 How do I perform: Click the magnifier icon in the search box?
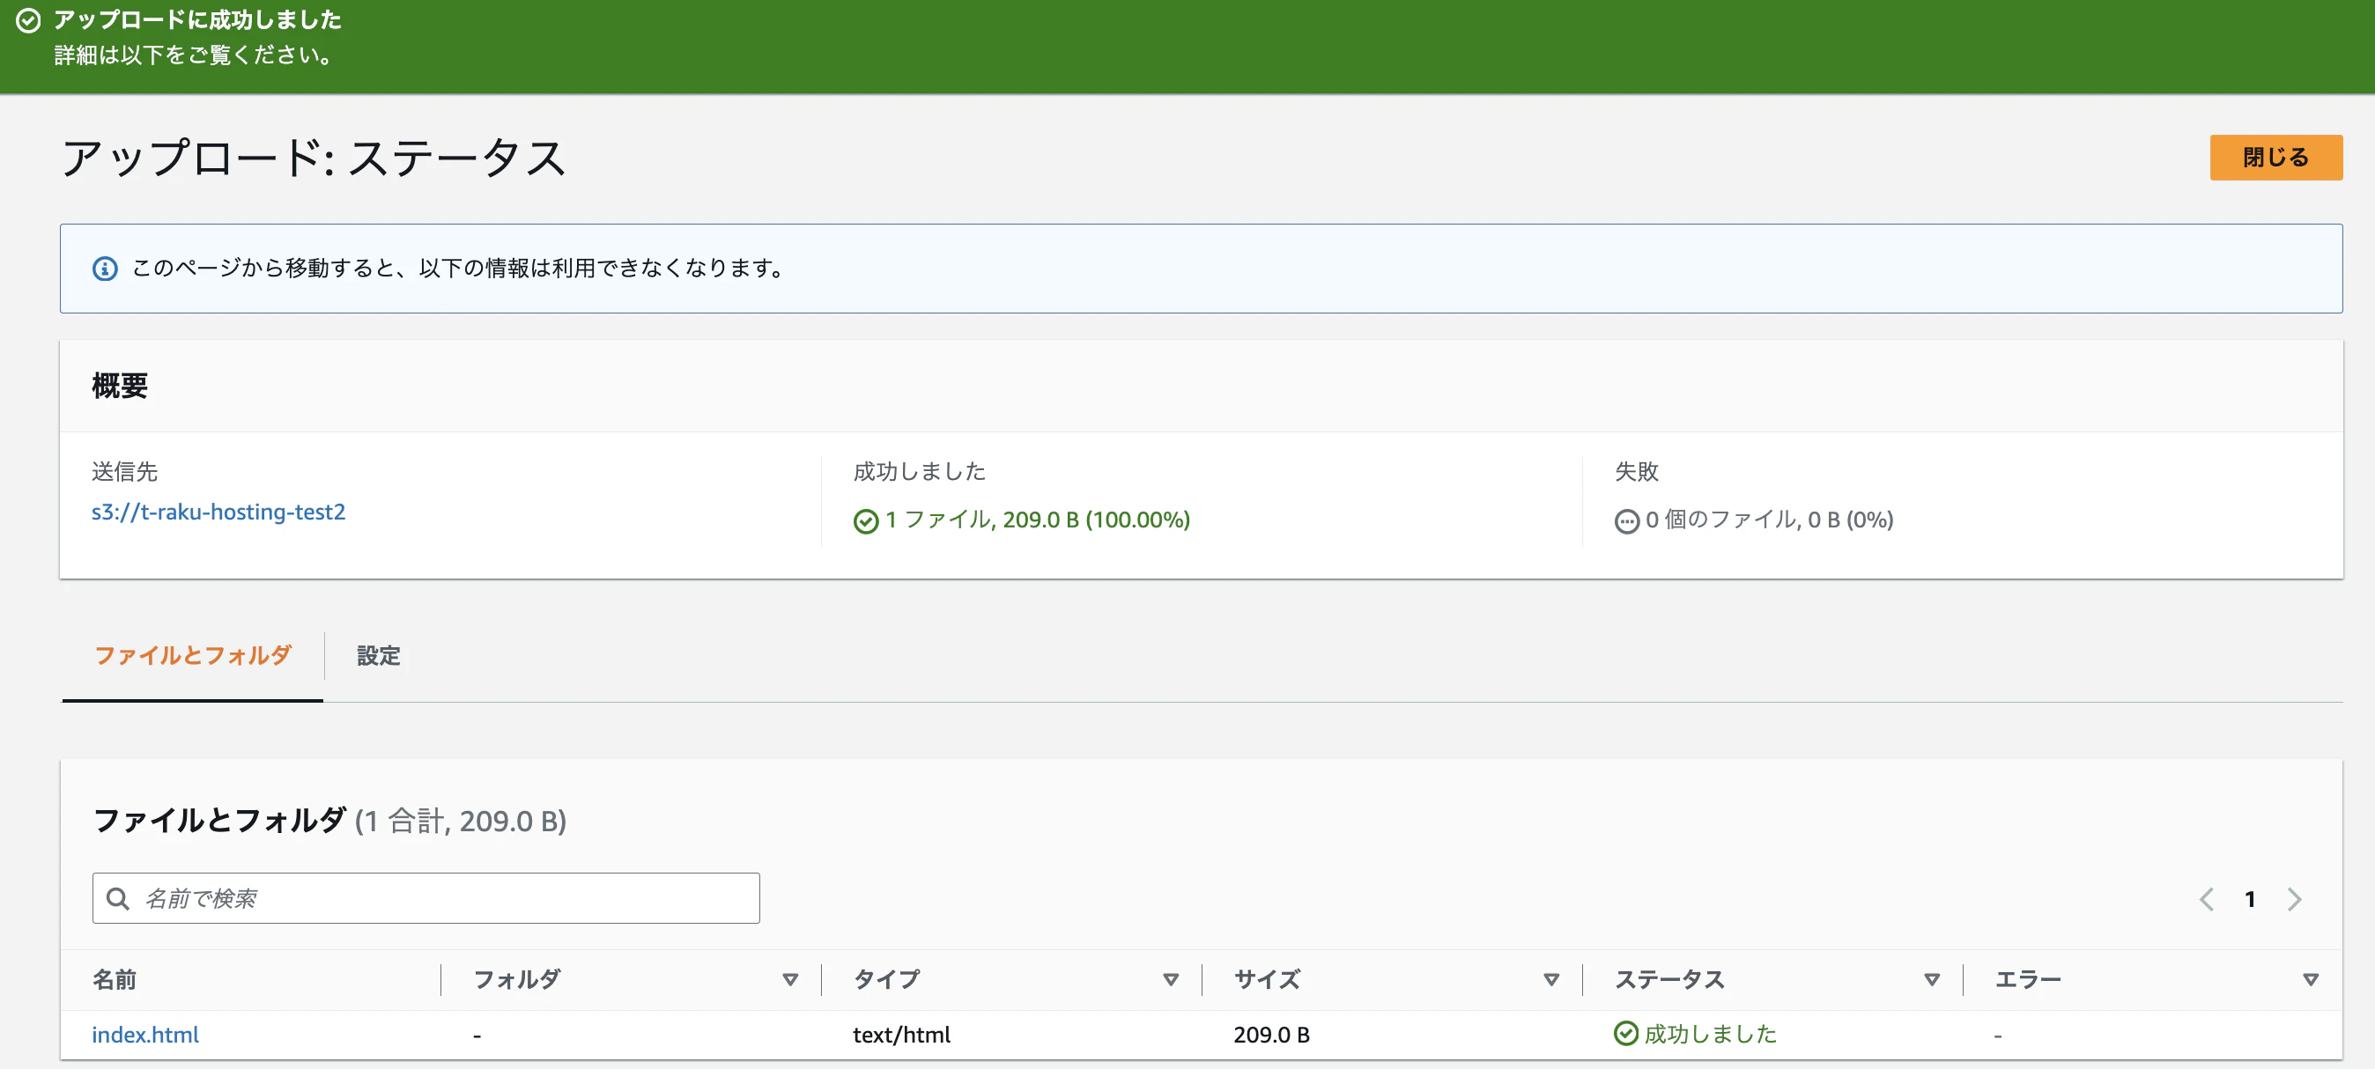[x=118, y=897]
